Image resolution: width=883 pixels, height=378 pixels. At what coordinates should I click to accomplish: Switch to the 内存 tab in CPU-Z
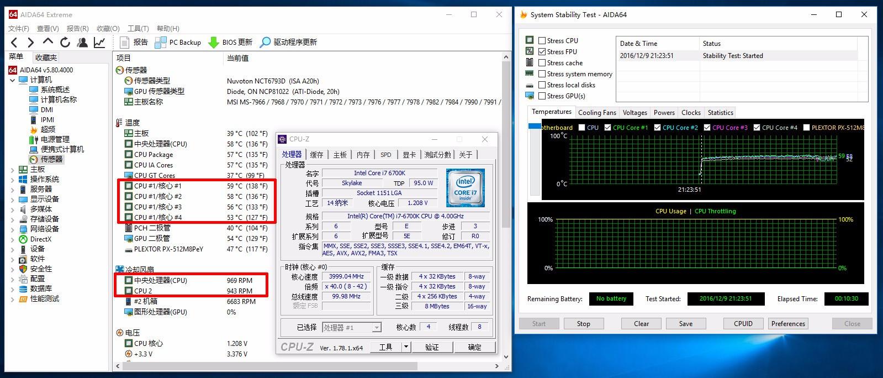[x=363, y=155]
